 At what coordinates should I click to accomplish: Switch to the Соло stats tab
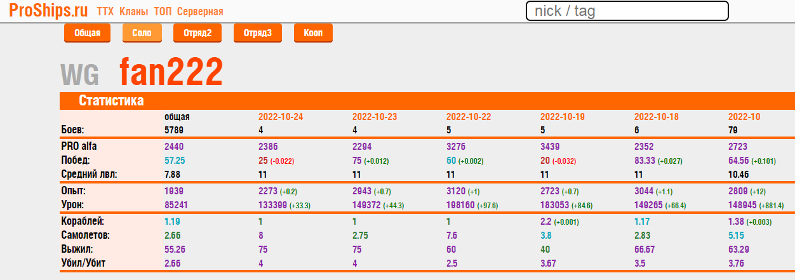pos(142,33)
